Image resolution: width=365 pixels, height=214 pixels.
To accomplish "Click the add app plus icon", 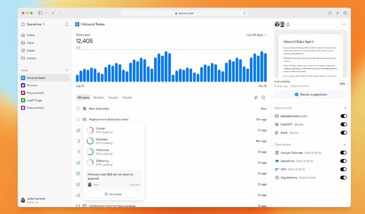I will [67, 70].
